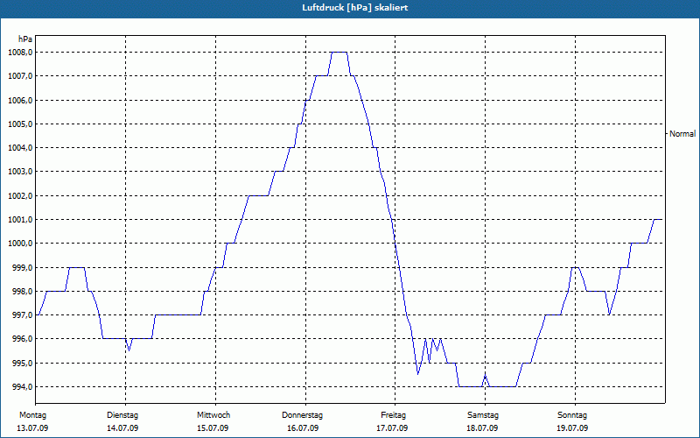Select the 'hPa' unit label
The height and width of the screenshot is (438, 700).
coord(25,39)
